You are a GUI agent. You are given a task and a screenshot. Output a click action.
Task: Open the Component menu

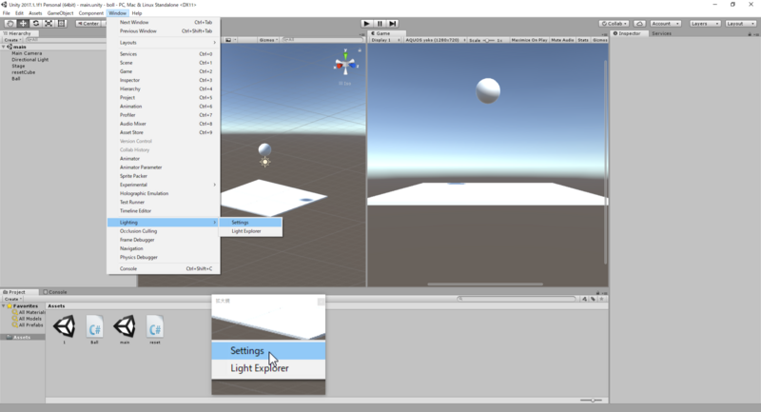[90, 13]
